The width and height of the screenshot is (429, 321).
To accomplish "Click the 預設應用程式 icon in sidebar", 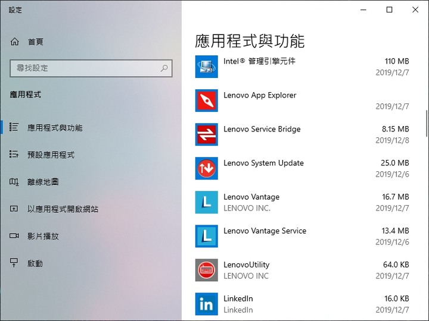I will [x=14, y=154].
